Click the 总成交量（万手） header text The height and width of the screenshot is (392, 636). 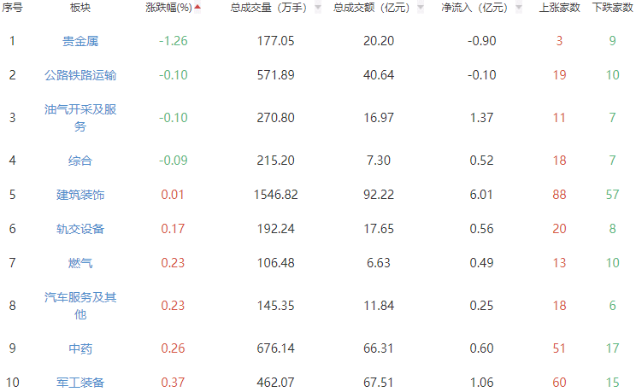tap(270, 8)
